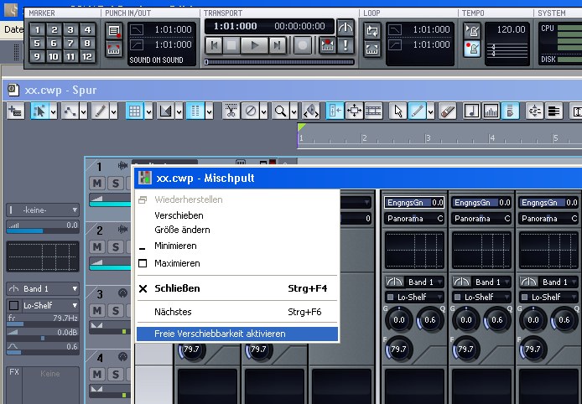Click the musical note icon in the toolbar
The height and width of the screenshot is (404, 582).
pos(472,111)
